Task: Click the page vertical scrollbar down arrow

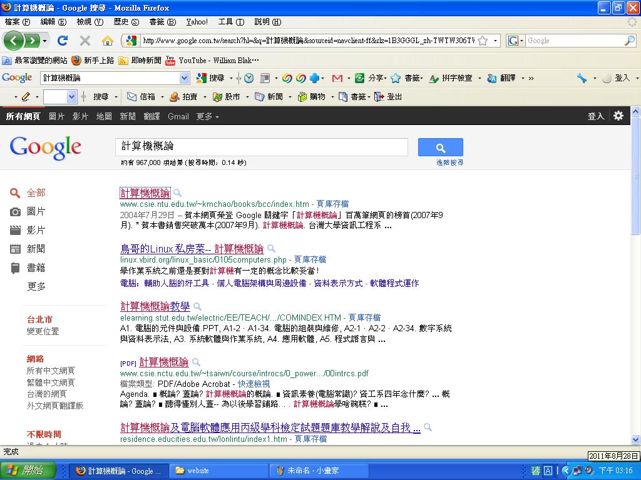Action: (635, 439)
